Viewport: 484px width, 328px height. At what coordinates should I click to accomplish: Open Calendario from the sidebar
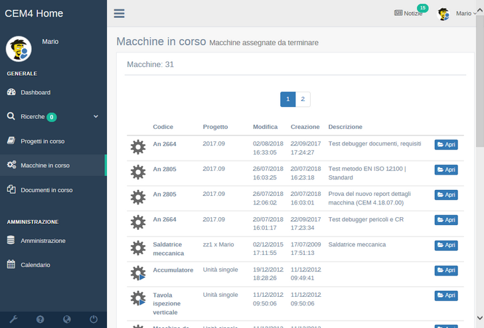[x=35, y=265]
